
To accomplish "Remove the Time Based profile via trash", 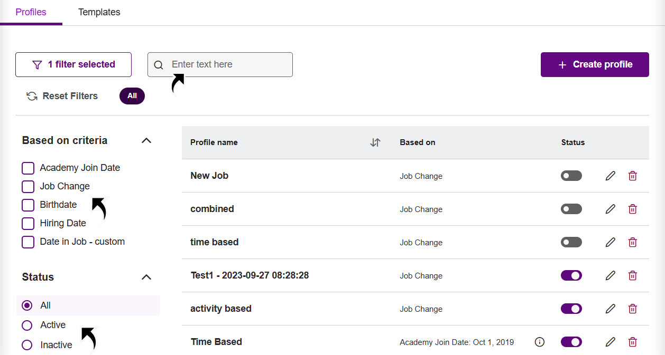I will click(632, 342).
